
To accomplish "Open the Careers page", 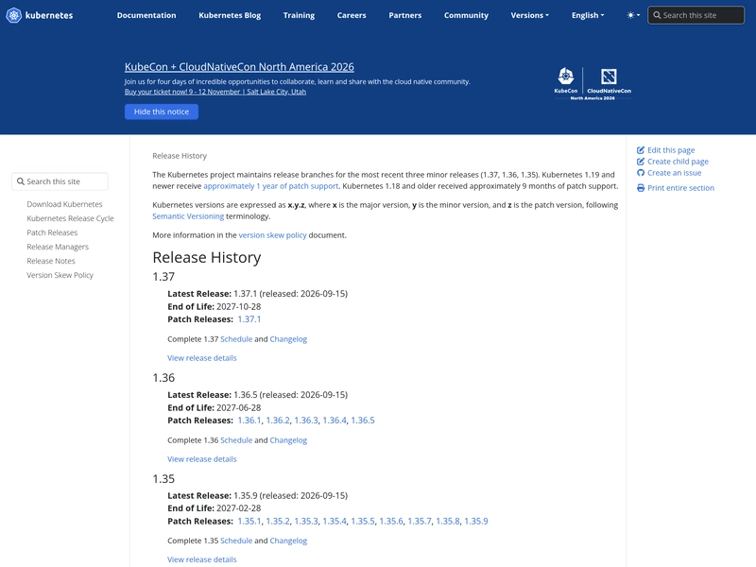I will [352, 15].
